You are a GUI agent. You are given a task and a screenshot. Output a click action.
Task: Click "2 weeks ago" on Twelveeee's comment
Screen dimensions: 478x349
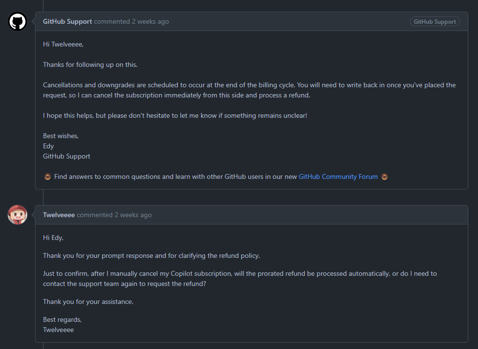click(133, 215)
